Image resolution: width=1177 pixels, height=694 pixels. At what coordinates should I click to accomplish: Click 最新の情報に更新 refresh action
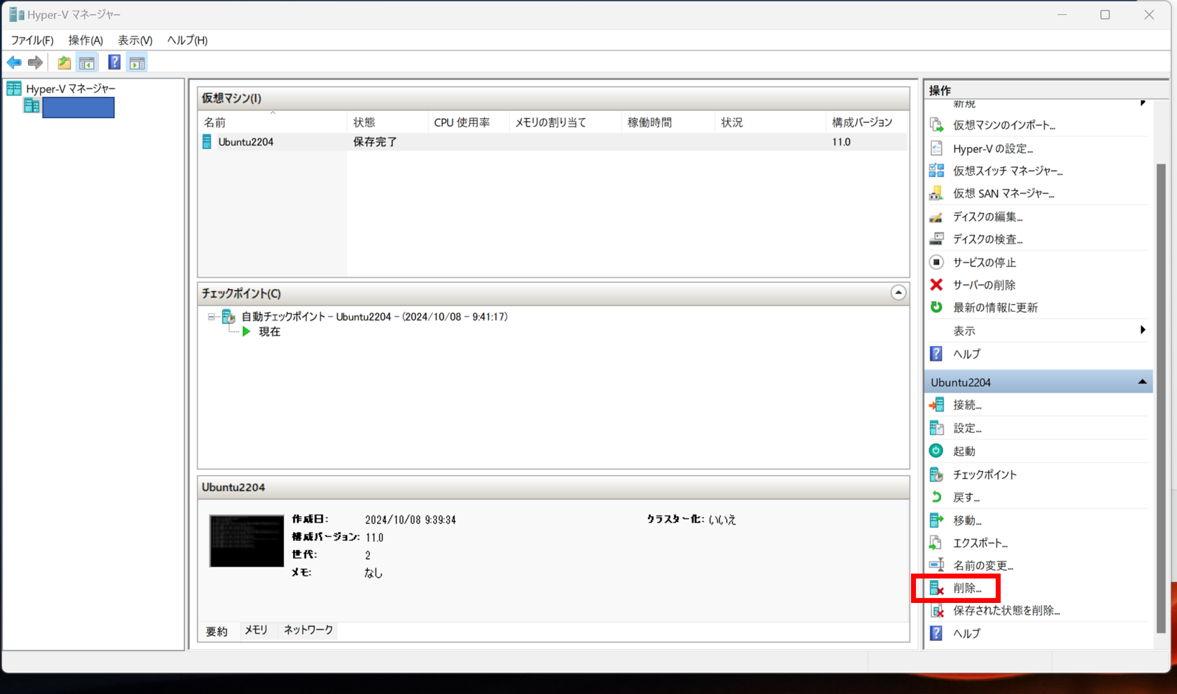pos(995,308)
